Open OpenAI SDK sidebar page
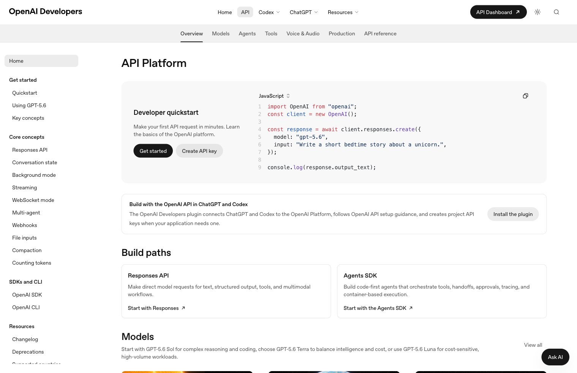 tap(27, 295)
